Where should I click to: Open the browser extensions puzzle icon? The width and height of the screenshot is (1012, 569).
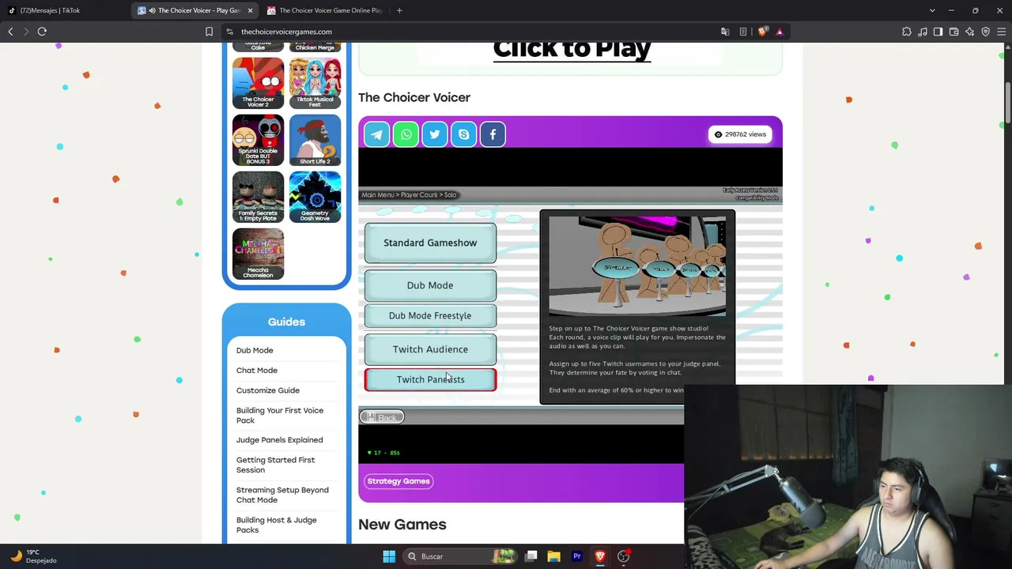tap(906, 32)
